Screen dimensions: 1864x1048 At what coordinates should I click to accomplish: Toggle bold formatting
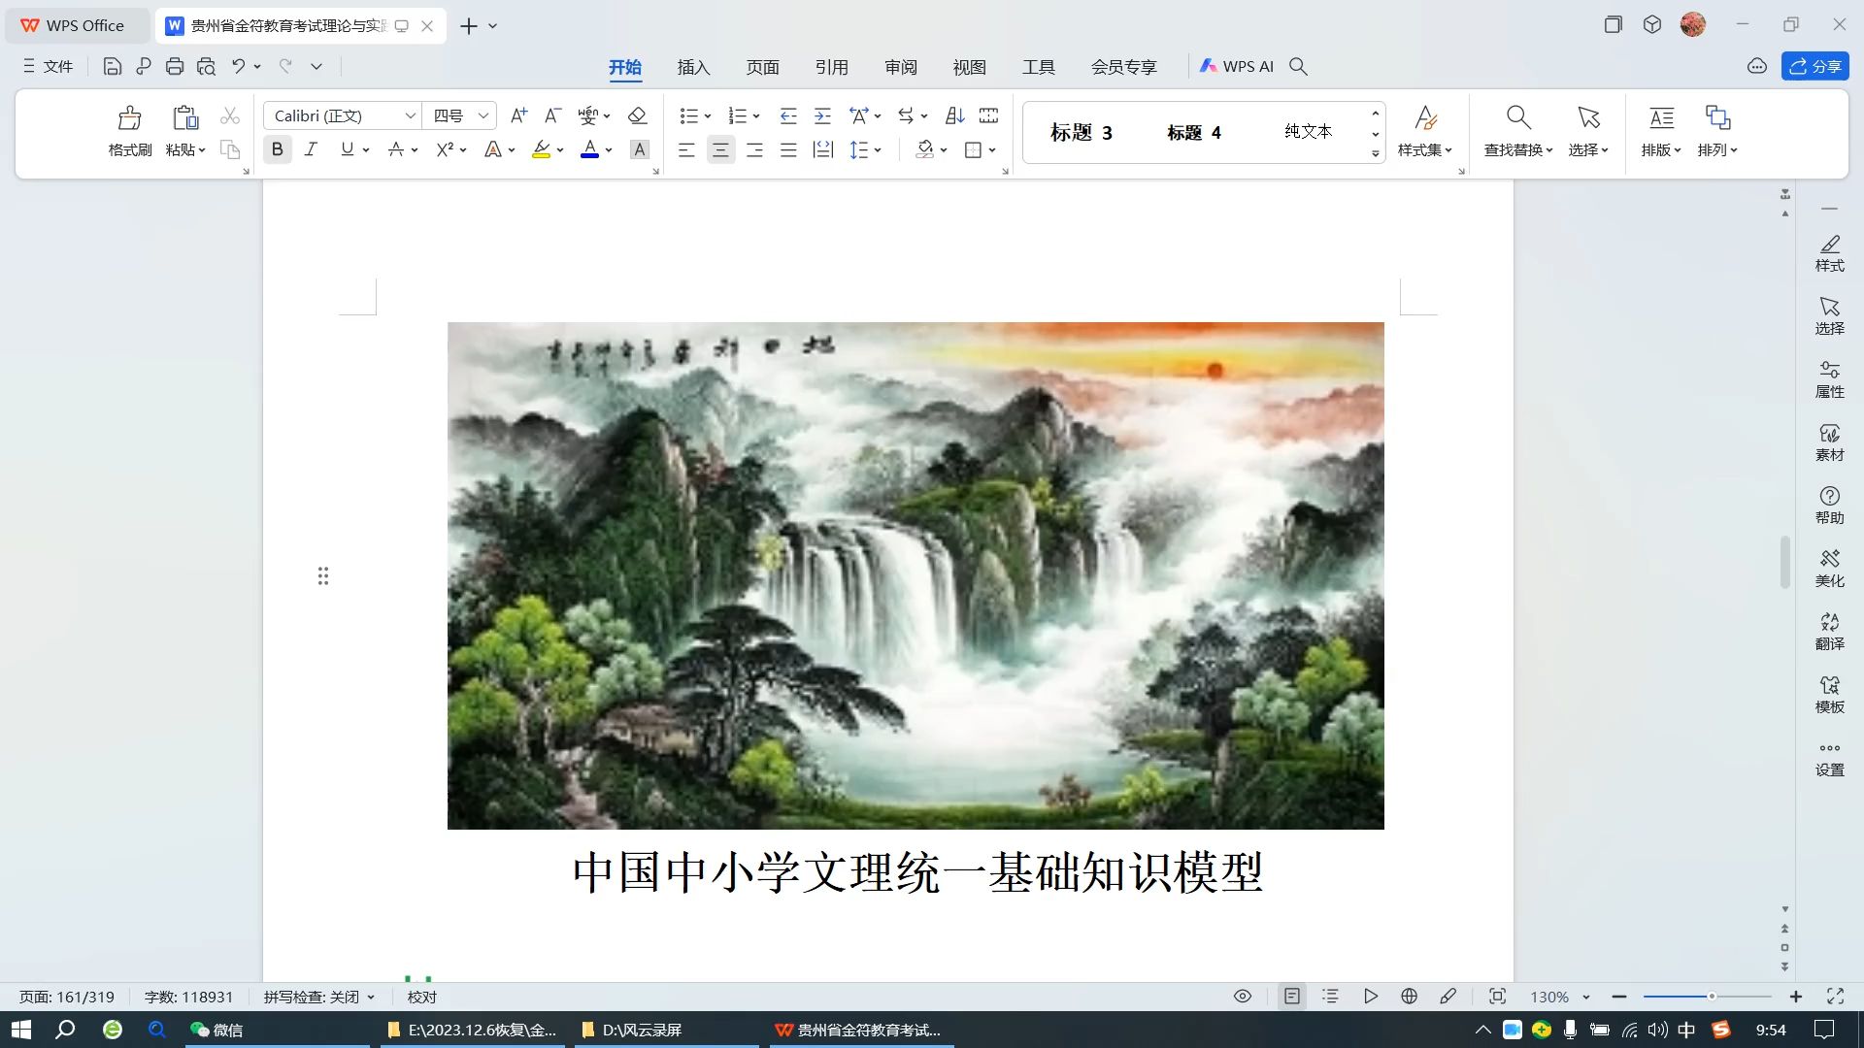pos(278,149)
